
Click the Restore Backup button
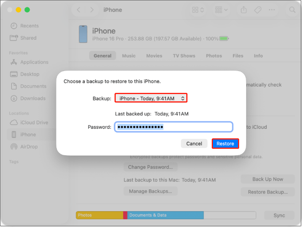tap(268, 192)
